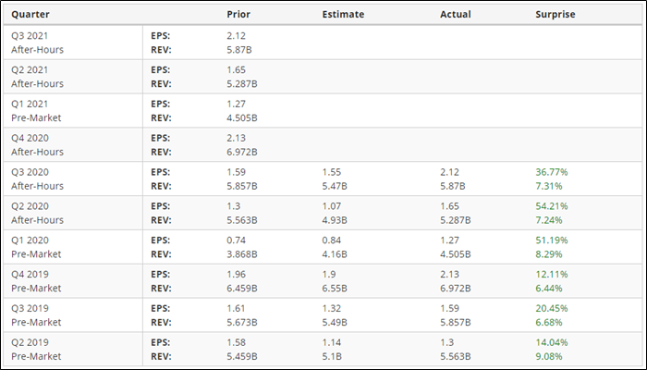Click the 6.972B actual revenue figure
Screen dimensions: 647x370
pyautogui.click(x=456, y=288)
